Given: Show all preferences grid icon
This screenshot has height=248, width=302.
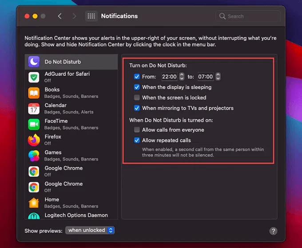Looking at the screenshot, I should pos(91,16).
